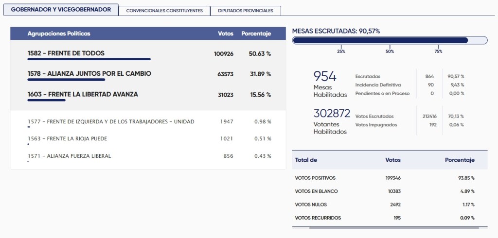This screenshot has height=238, width=498.
Task: Click the horizontal scrollbar under totals table
Action: click(x=394, y=228)
